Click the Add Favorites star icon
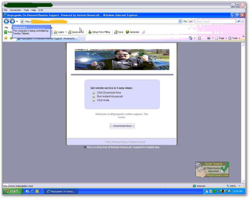 (5, 38)
